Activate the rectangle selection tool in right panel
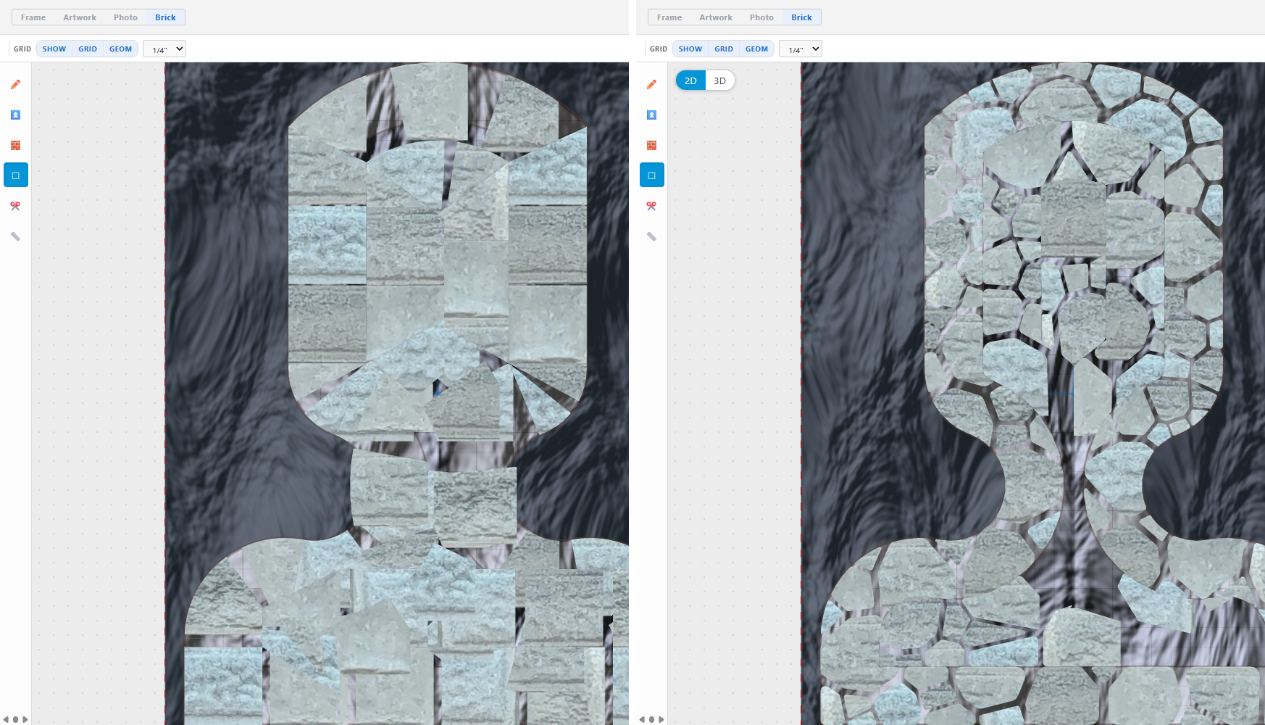1265x725 pixels. pyautogui.click(x=651, y=175)
